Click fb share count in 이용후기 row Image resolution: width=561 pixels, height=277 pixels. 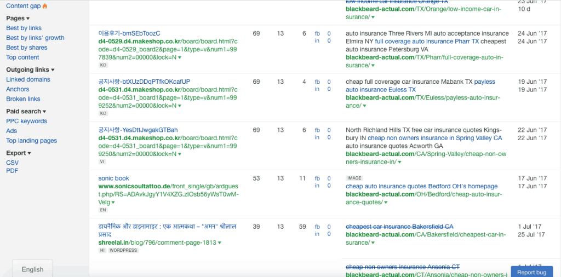[x=329, y=33]
